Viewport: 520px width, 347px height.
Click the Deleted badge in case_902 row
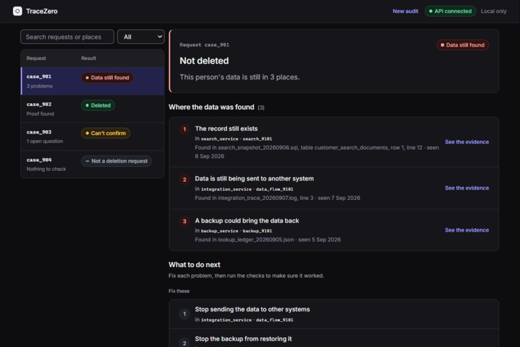[98, 105]
